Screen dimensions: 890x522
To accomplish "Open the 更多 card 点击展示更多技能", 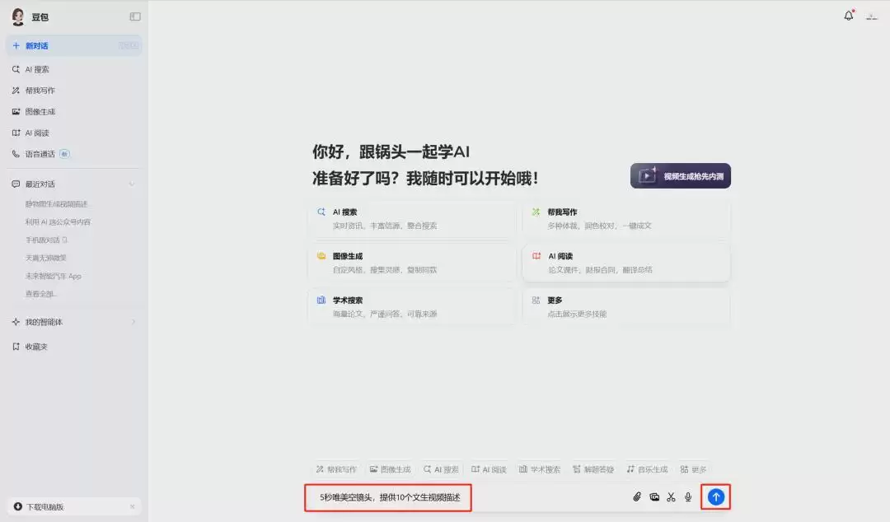I will point(626,307).
